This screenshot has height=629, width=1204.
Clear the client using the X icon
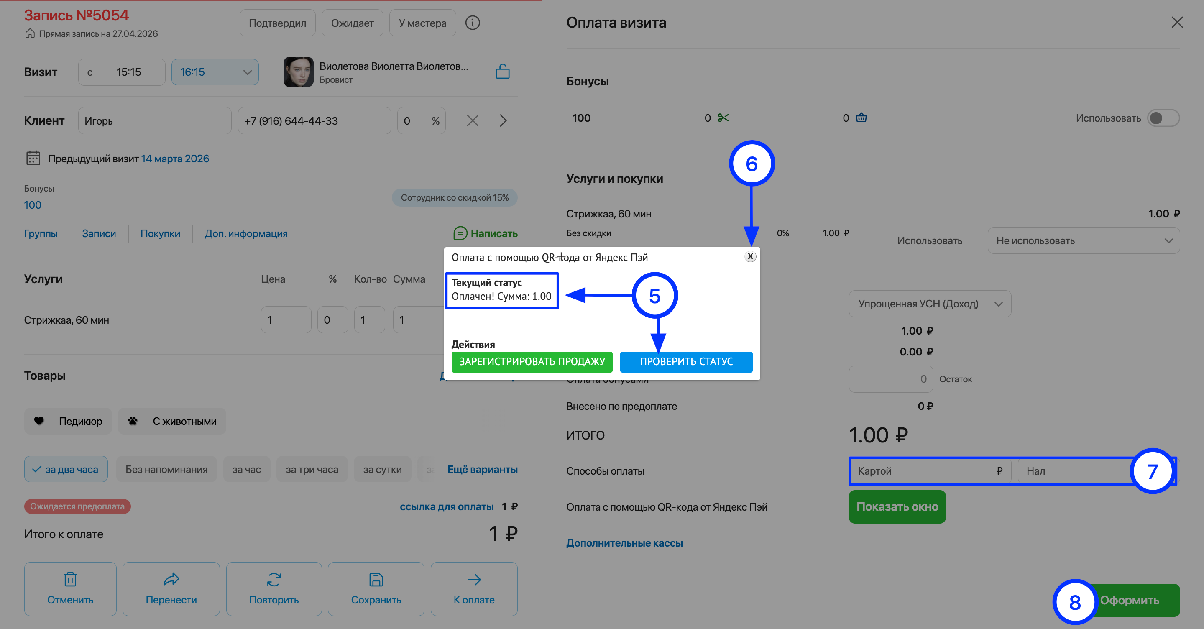click(473, 120)
